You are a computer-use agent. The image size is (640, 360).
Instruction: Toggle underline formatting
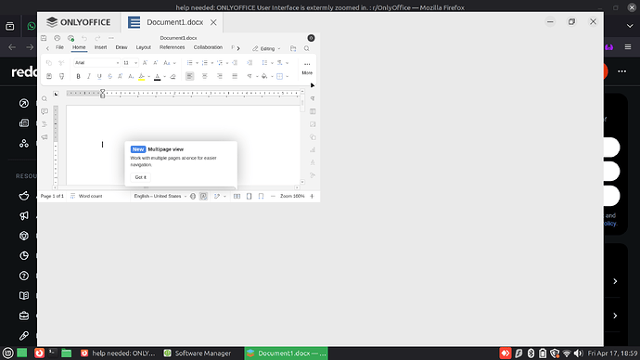99,76
